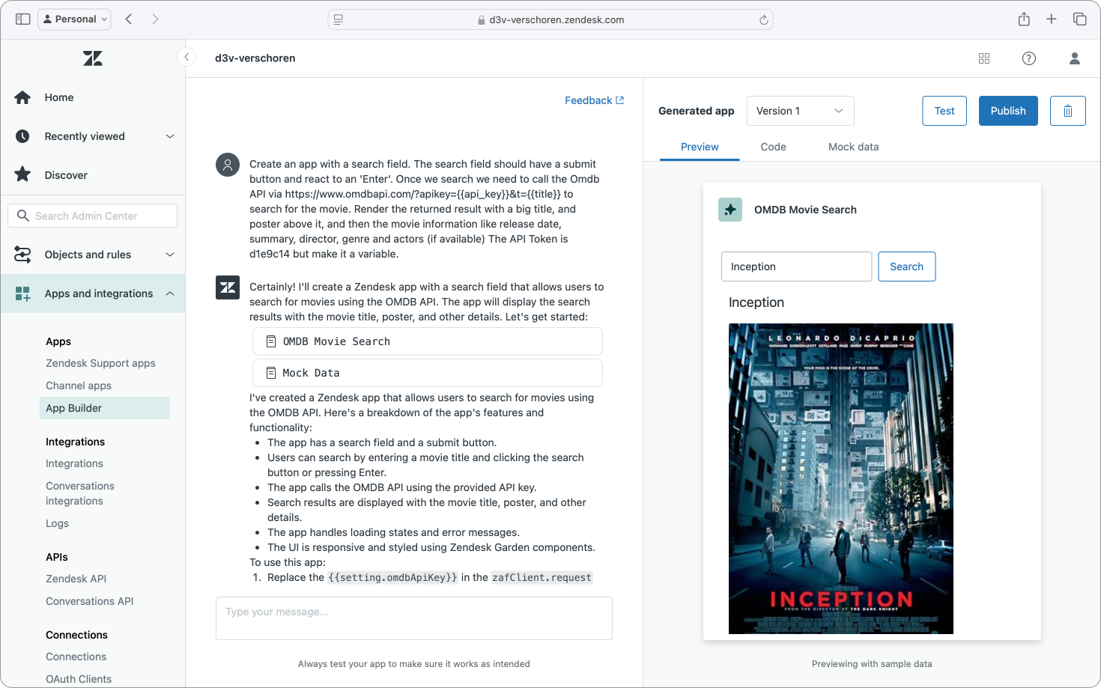Open the user profile icon
The height and width of the screenshot is (688, 1101).
click(1075, 58)
